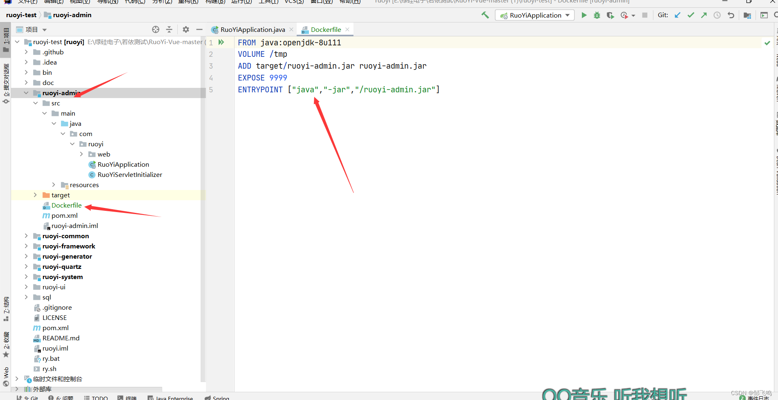Screen dimensions: 778x400
Task: Expand the sql folder
Action: tap(26, 297)
